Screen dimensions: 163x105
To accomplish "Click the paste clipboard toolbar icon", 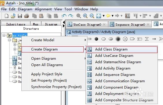I will (41, 16).
